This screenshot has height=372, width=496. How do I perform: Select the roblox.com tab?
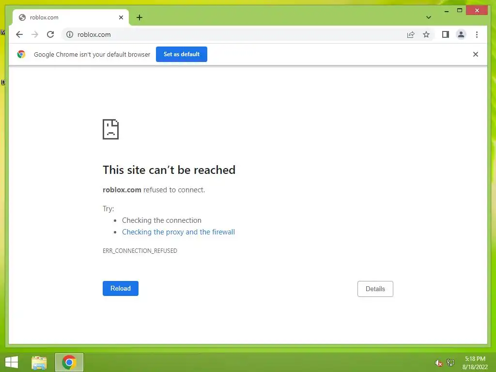coord(71,17)
